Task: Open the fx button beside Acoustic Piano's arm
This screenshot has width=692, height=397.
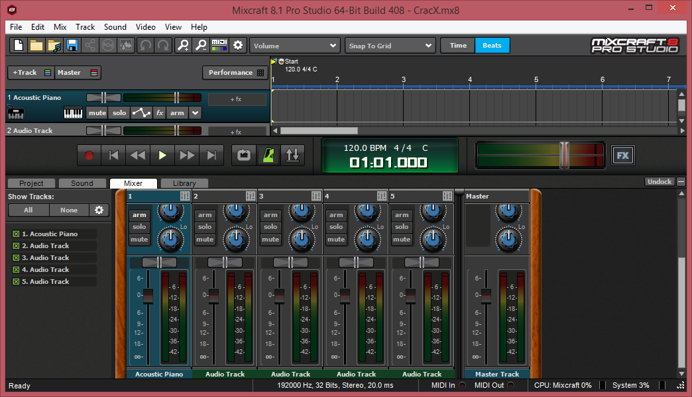Action: pos(160,113)
